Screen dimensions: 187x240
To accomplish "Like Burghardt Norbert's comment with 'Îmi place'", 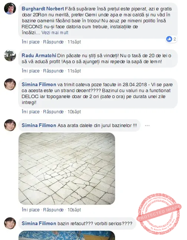I will [30, 42].
